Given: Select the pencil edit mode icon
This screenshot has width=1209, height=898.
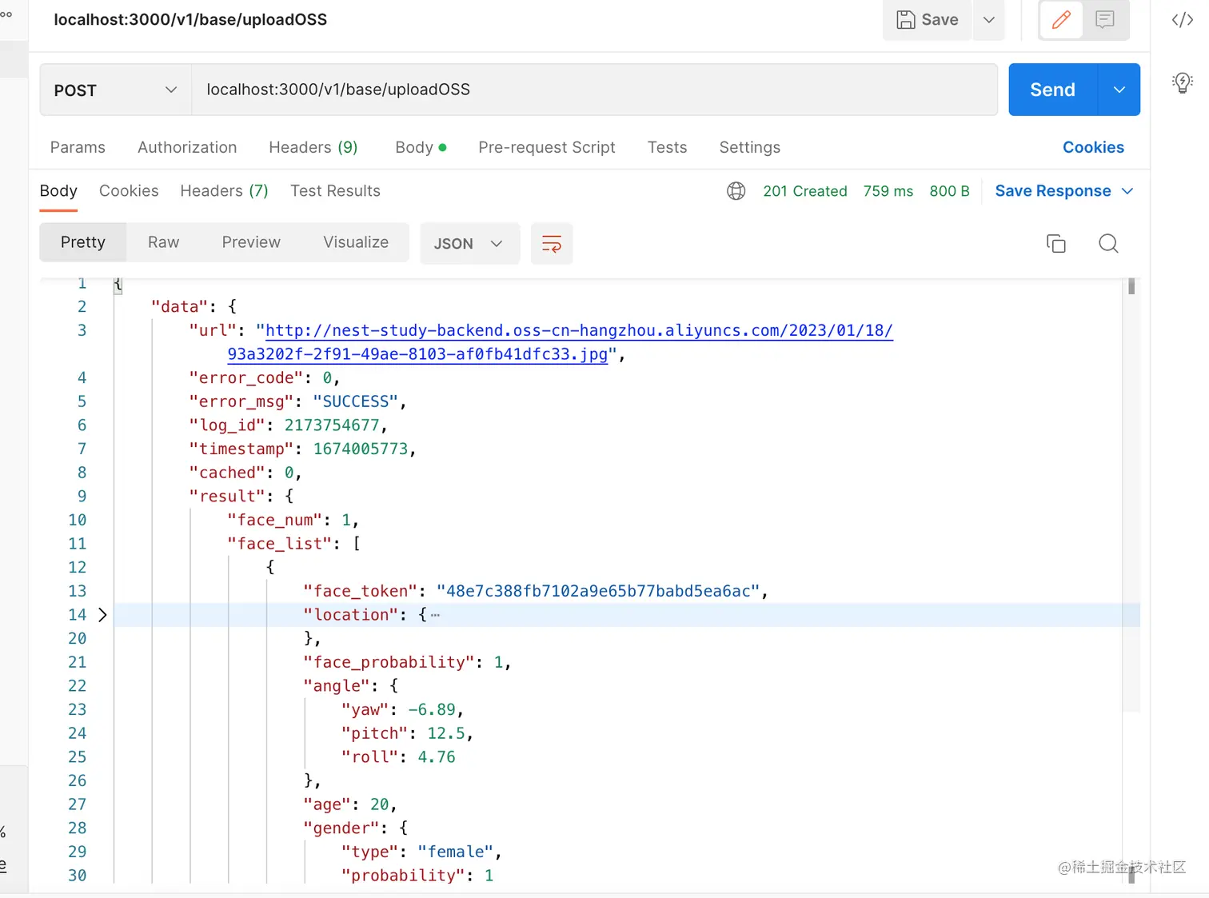Looking at the screenshot, I should click(1061, 20).
